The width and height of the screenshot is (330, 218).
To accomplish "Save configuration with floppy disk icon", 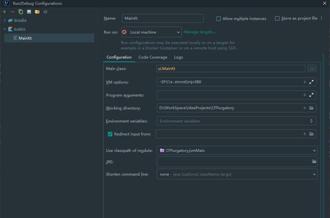I will (x=29, y=12).
